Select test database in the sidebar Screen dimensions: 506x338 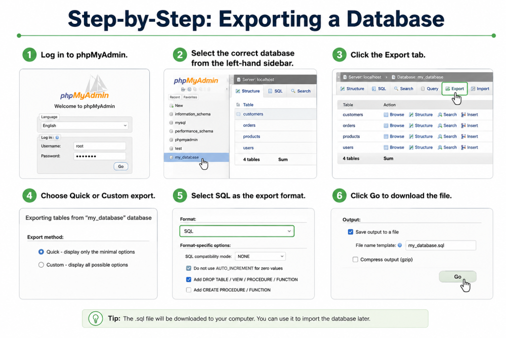(x=178, y=148)
